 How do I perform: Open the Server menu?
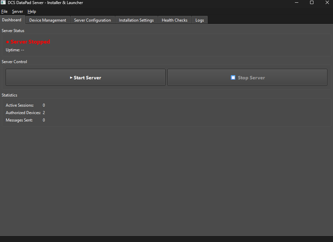tap(18, 11)
